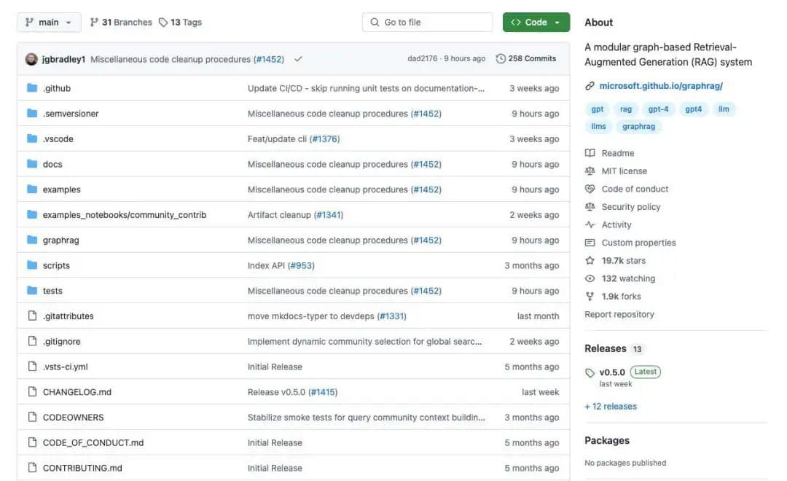Click the jgbradley1 avatar image

pyautogui.click(x=31, y=59)
